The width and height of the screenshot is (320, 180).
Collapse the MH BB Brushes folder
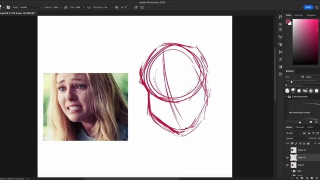[x=286, y=96]
